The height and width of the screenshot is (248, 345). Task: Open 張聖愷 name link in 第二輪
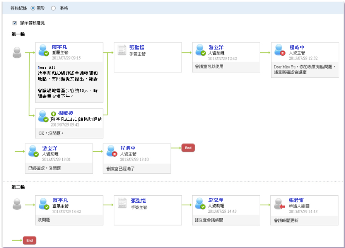[138, 200]
